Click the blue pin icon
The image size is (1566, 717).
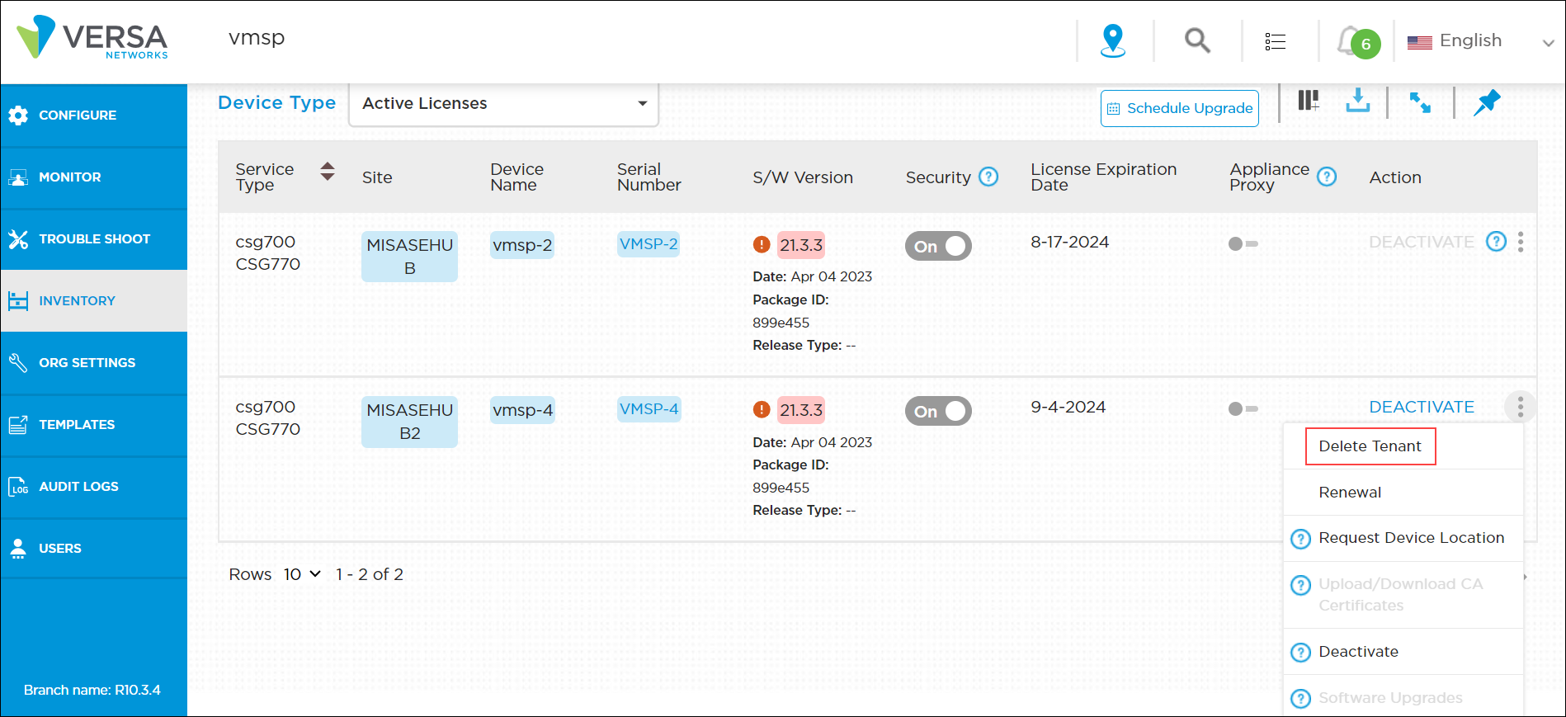1487,103
